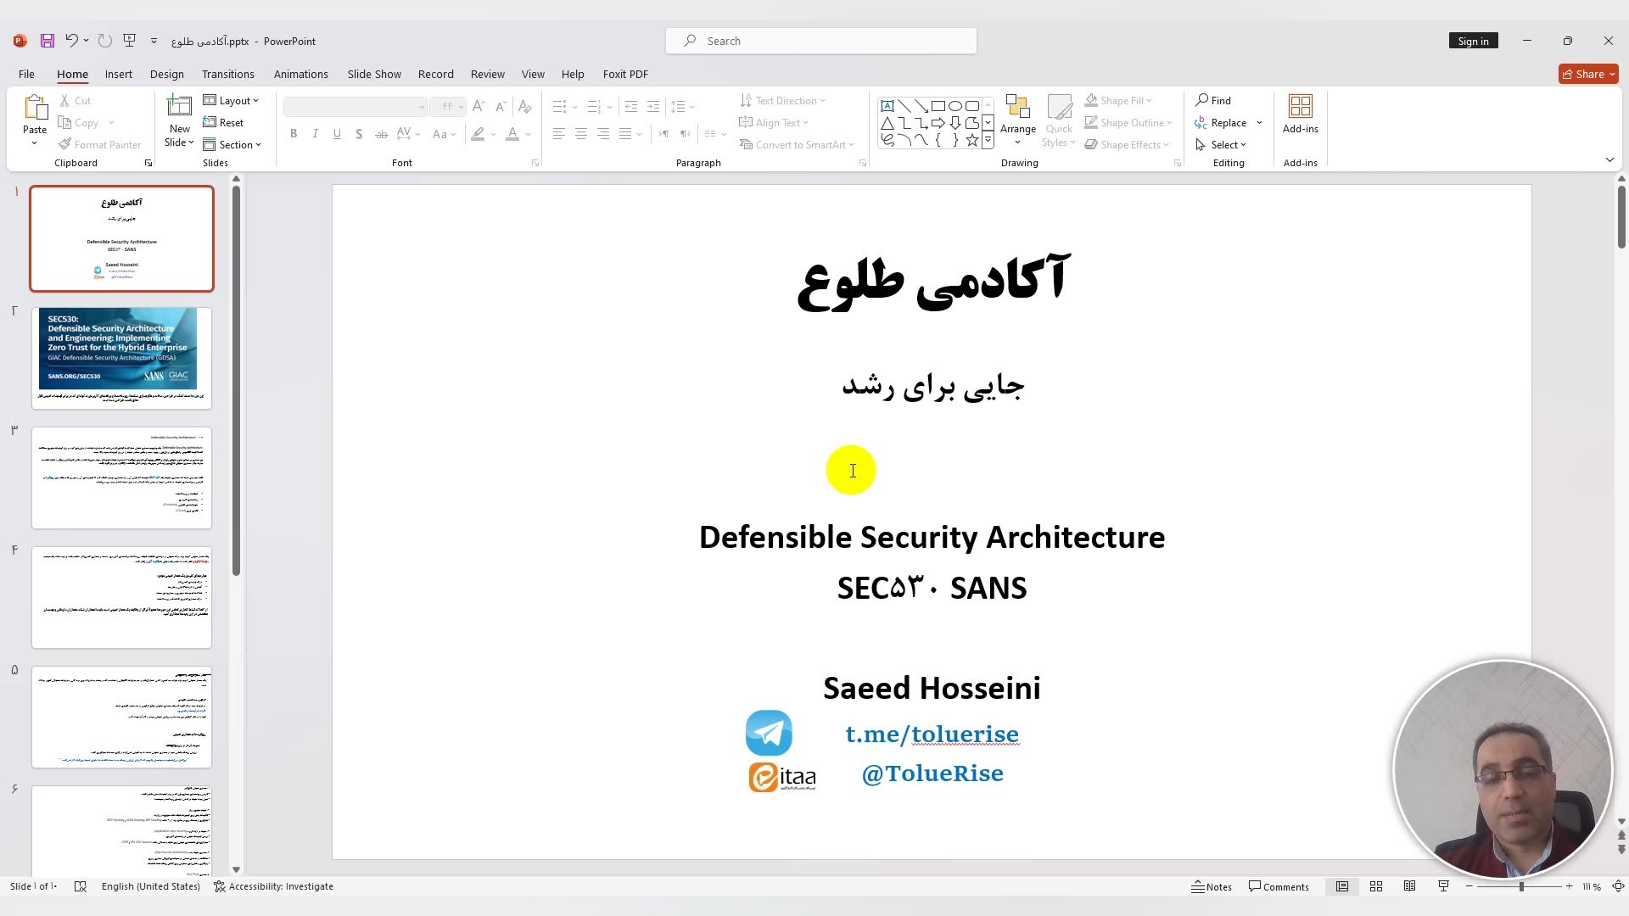Decrease list indent level

click(630, 107)
